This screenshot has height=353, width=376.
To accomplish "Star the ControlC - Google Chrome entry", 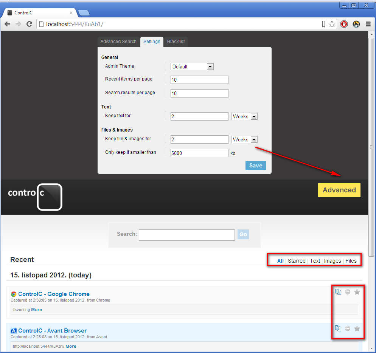I will pyautogui.click(x=357, y=292).
